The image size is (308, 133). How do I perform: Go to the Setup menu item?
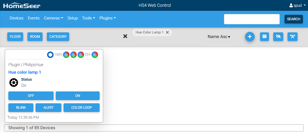tap(72, 18)
